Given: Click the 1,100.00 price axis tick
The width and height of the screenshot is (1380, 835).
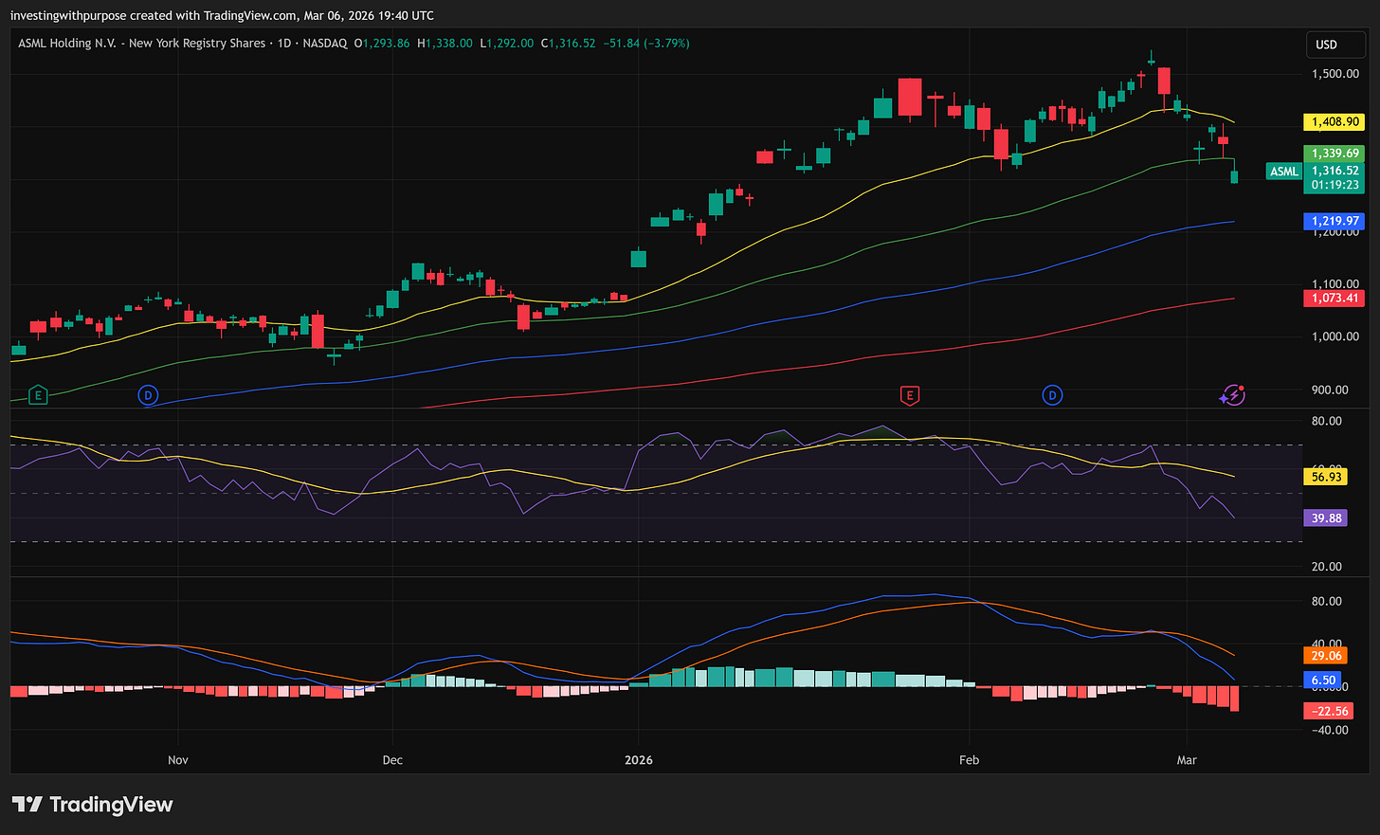Looking at the screenshot, I should click(x=1335, y=283).
